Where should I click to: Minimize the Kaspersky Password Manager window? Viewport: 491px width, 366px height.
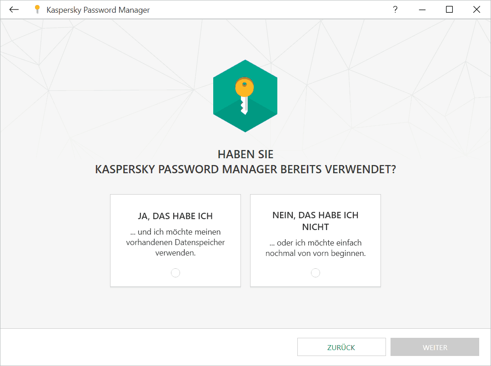(422, 10)
